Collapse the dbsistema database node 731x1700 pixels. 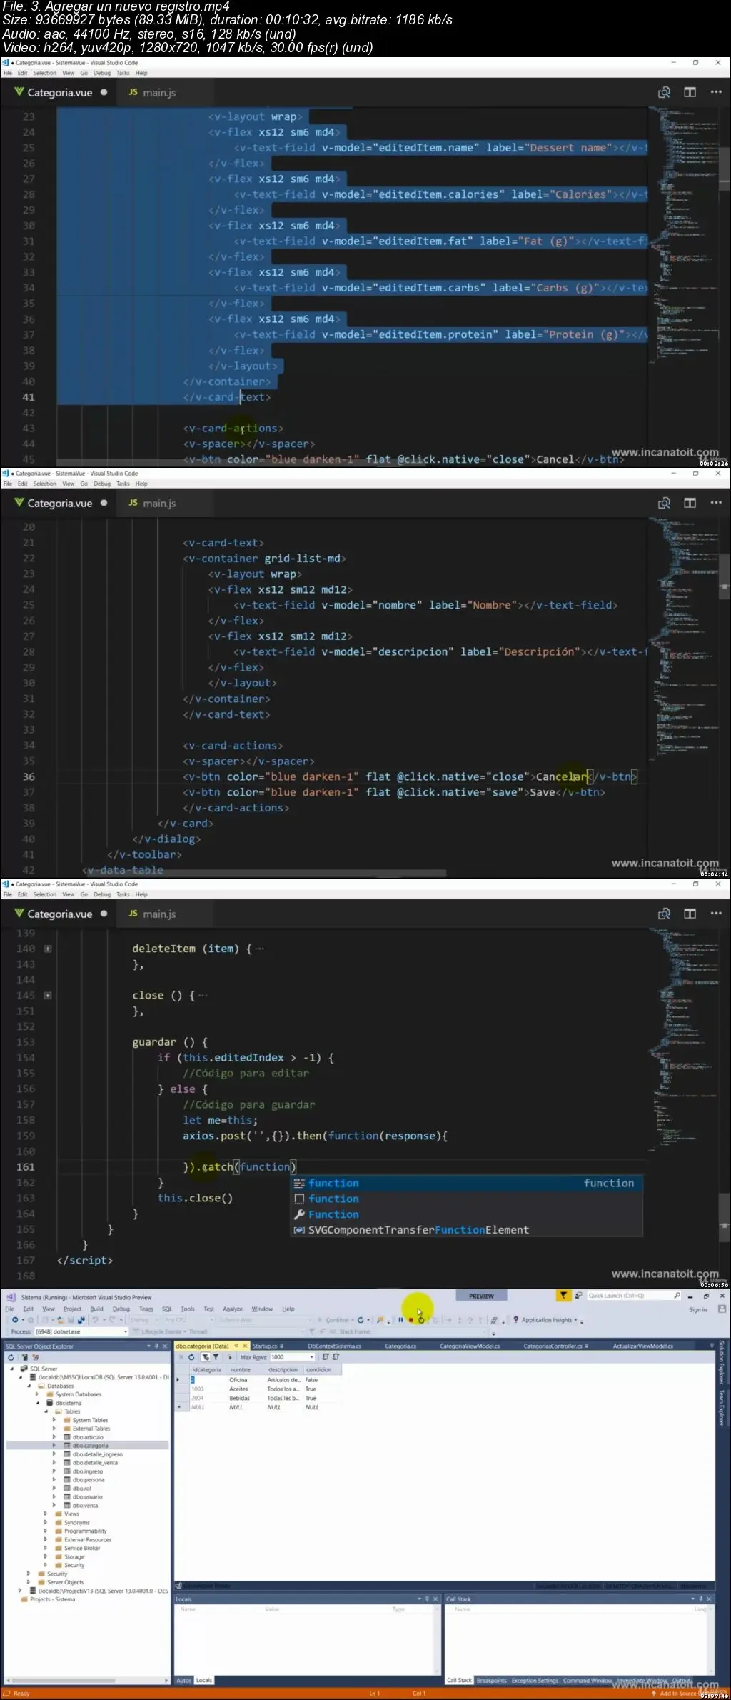pyautogui.click(x=37, y=1403)
